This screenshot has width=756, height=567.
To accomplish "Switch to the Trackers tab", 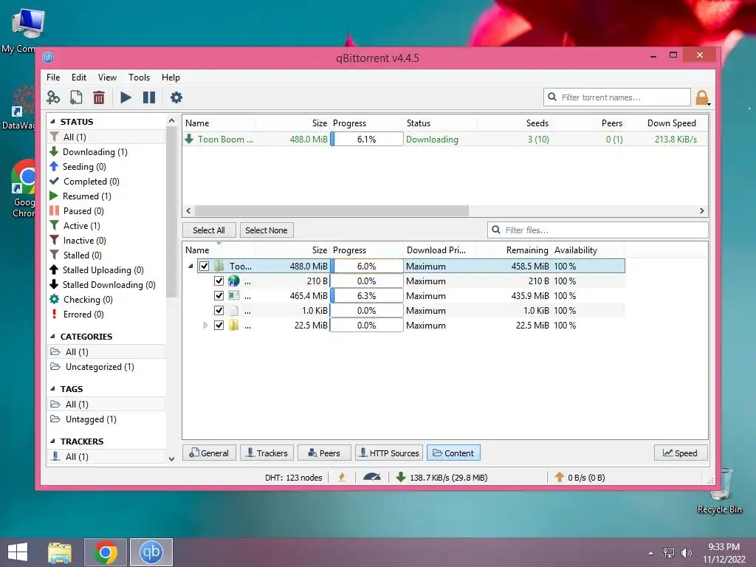I will coord(267,453).
